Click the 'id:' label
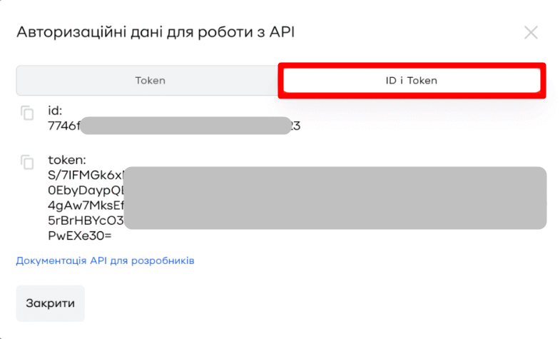The image size is (560, 339). click(x=56, y=111)
